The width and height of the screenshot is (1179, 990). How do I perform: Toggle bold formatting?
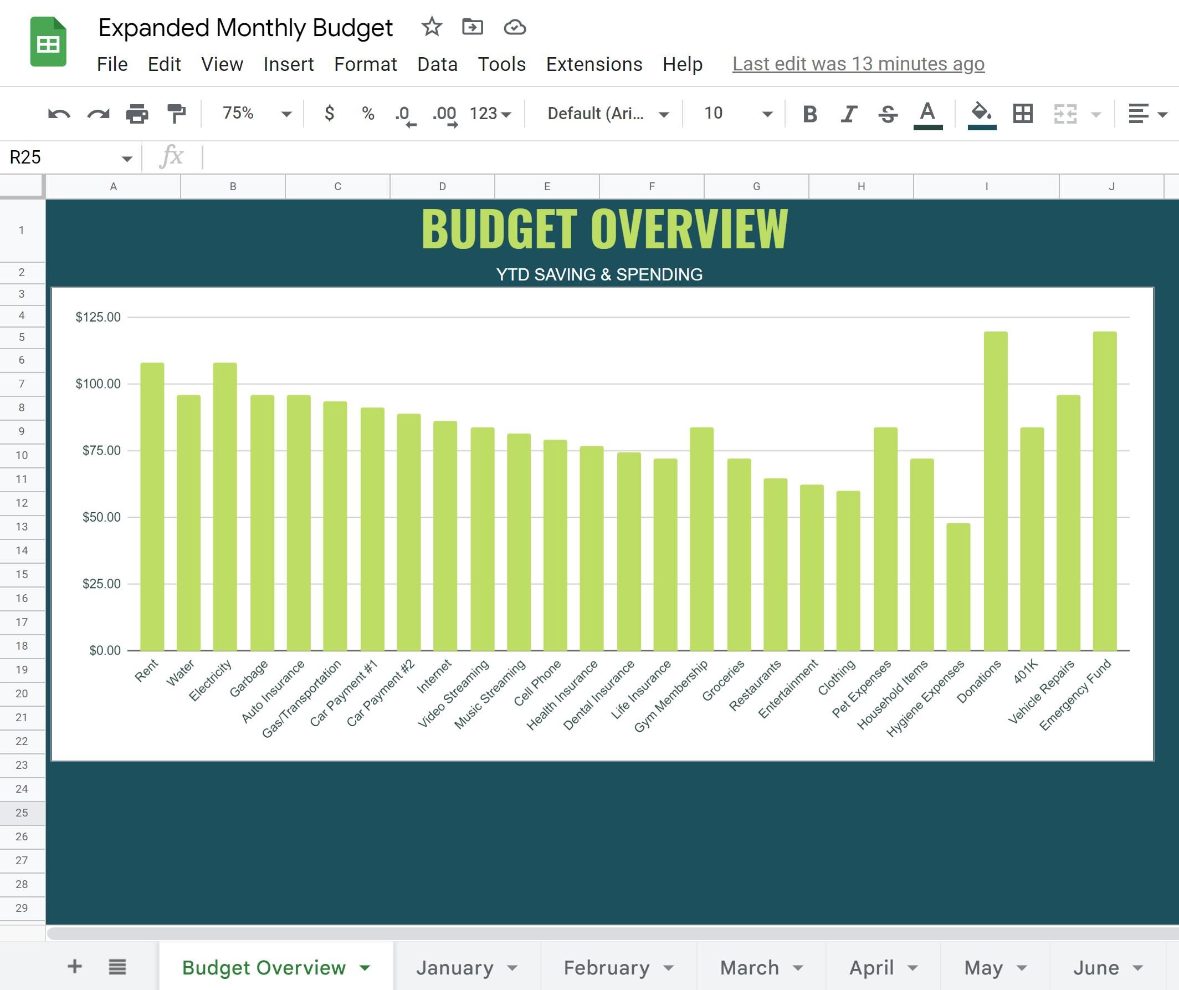[x=810, y=114]
